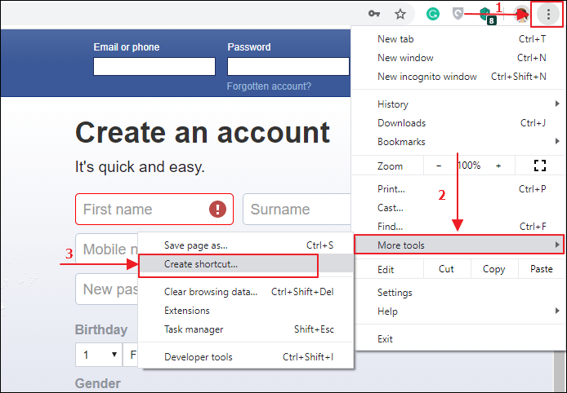Open the Grammarly extension icon
This screenshot has height=393, width=567.
432,14
